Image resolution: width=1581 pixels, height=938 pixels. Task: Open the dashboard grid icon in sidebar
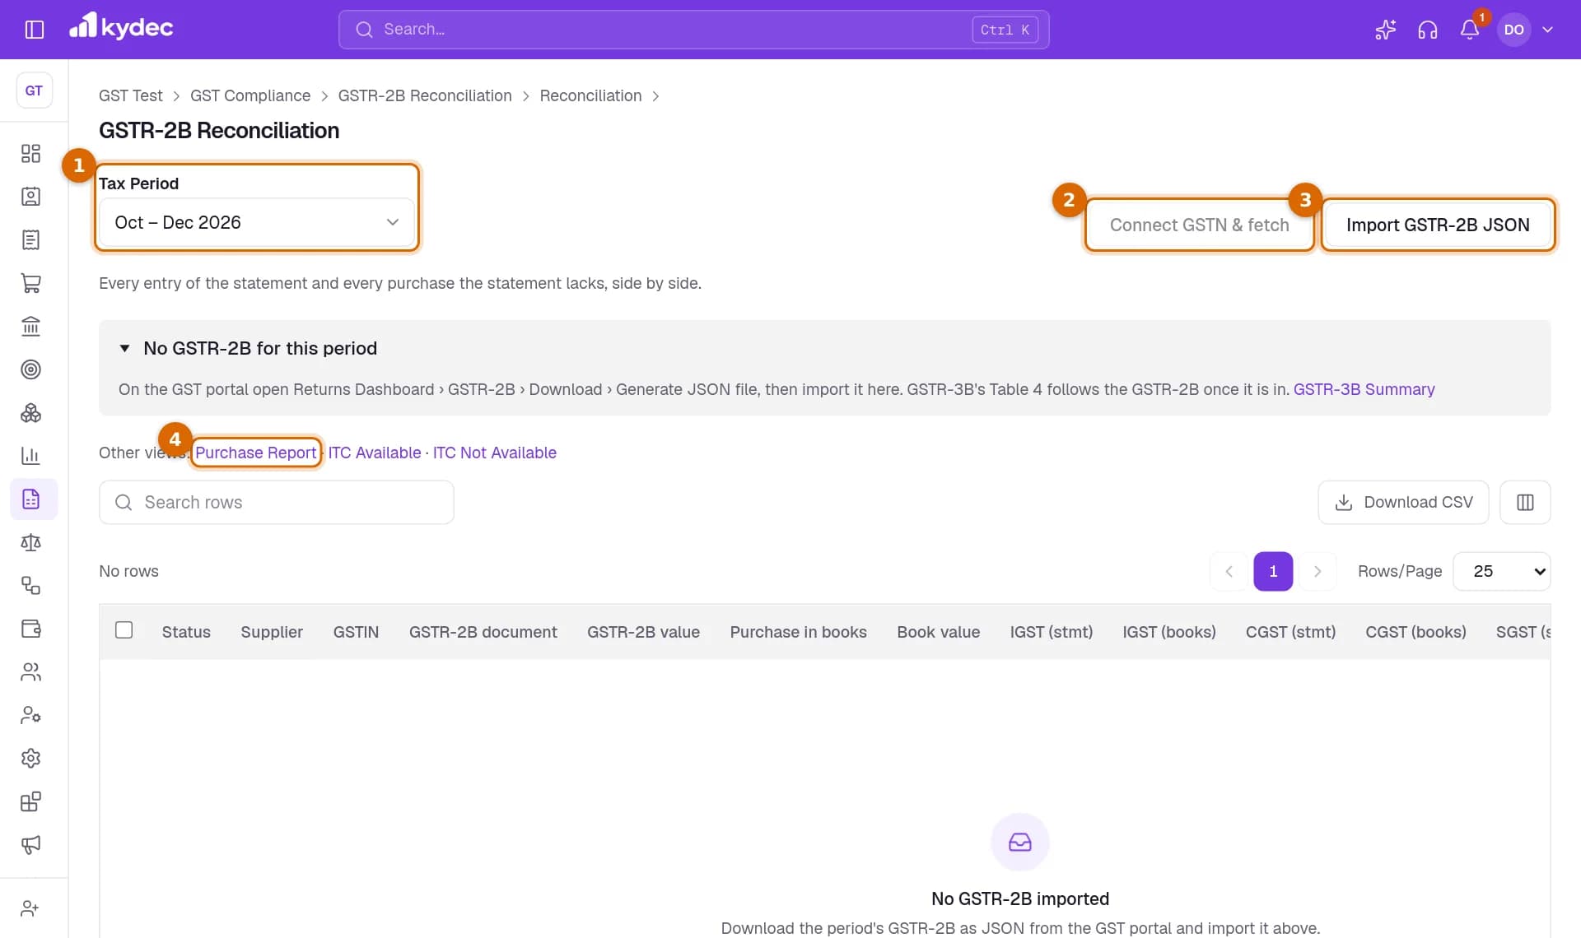pyautogui.click(x=30, y=154)
